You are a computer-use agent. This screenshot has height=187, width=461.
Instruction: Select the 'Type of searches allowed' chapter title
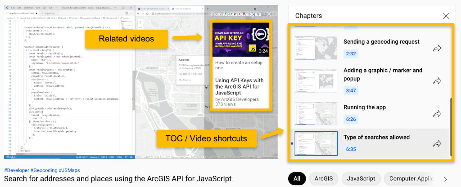click(x=376, y=138)
